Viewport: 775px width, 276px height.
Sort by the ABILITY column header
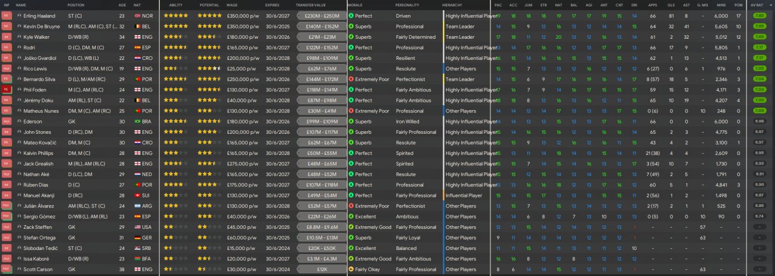(176, 5)
